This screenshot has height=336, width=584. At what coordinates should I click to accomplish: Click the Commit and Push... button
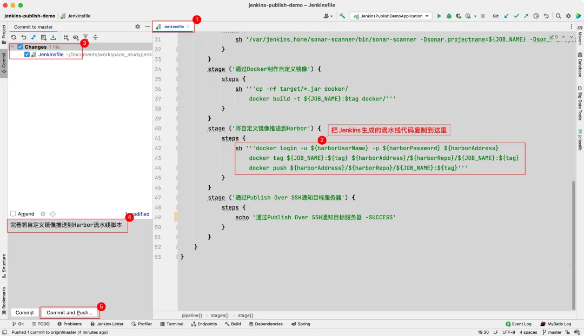(69, 313)
